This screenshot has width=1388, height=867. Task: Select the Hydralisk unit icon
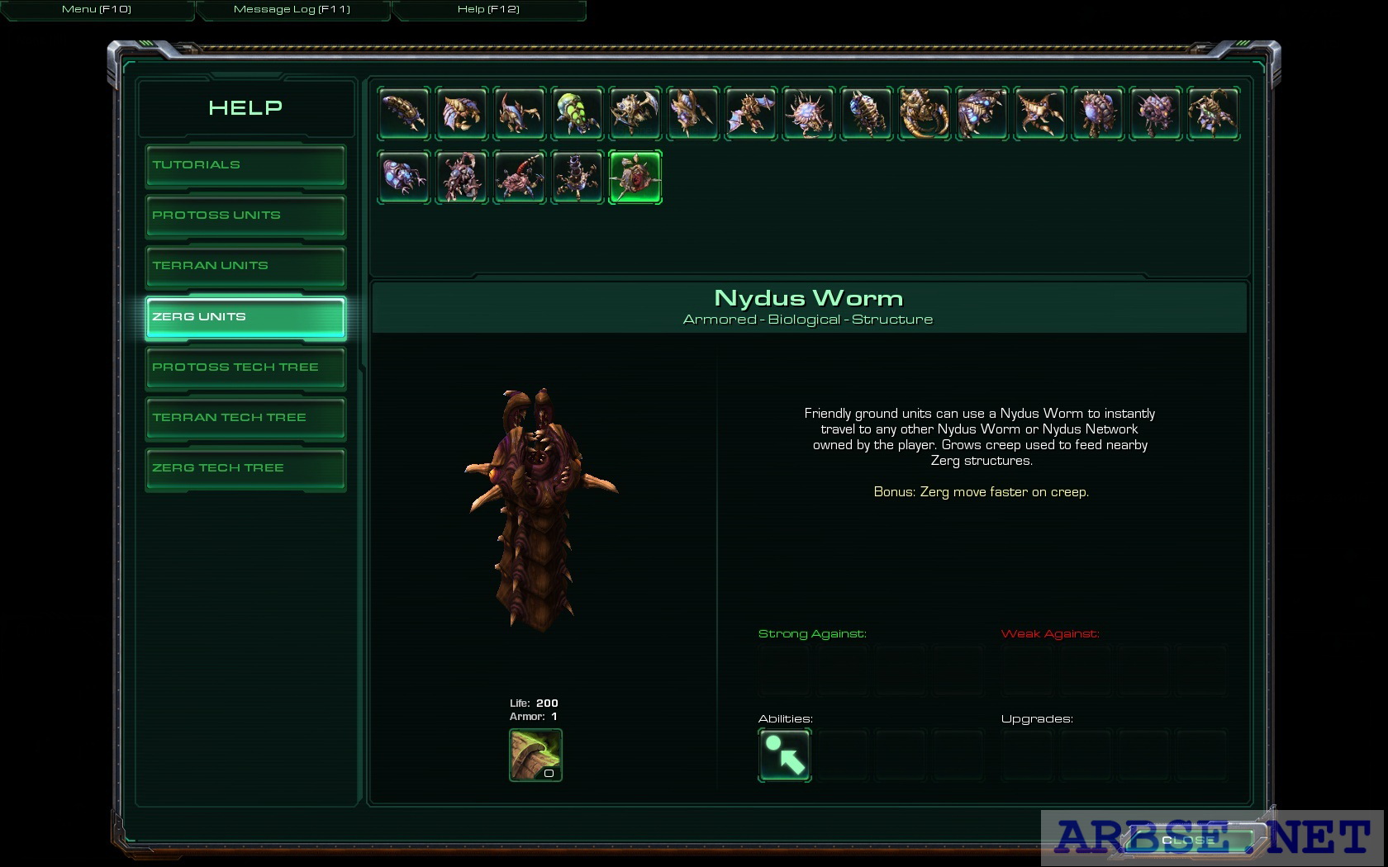pos(693,113)
